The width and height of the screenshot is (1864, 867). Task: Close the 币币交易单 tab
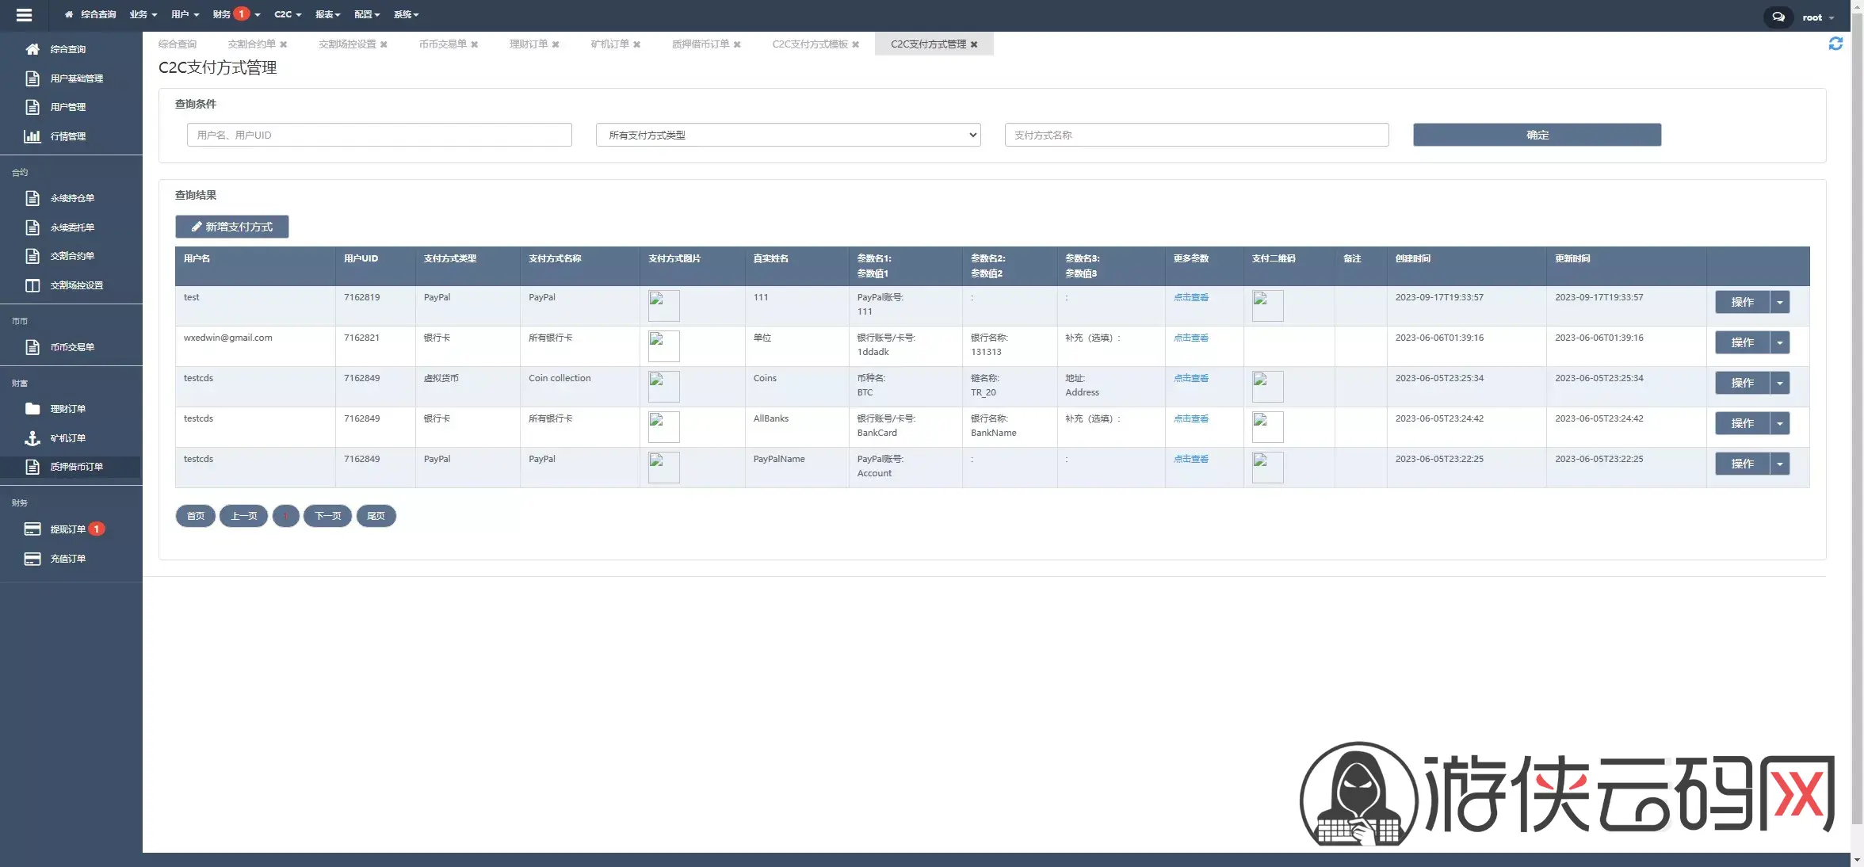point(475,44)
